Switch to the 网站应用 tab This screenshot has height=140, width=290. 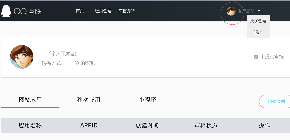(30, 100)
